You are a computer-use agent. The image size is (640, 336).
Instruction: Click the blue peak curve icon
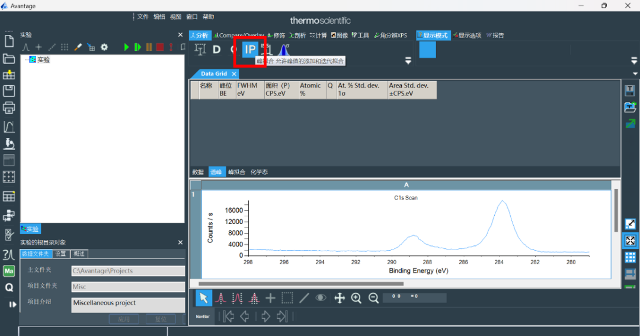[x=284, y=50]
